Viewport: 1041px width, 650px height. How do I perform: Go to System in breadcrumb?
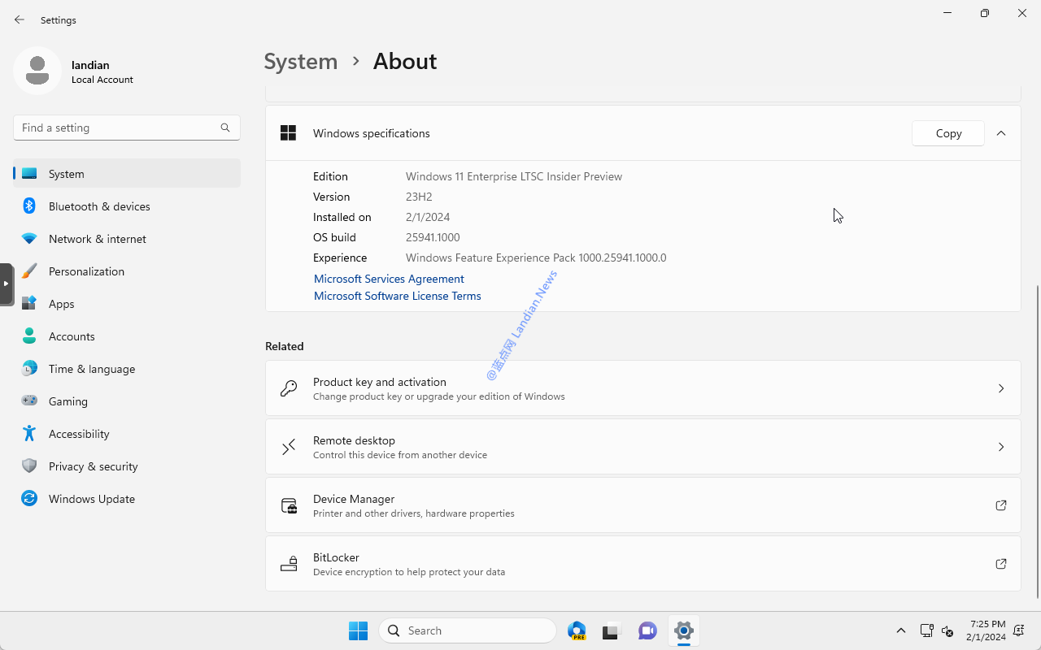click(301, 61)
